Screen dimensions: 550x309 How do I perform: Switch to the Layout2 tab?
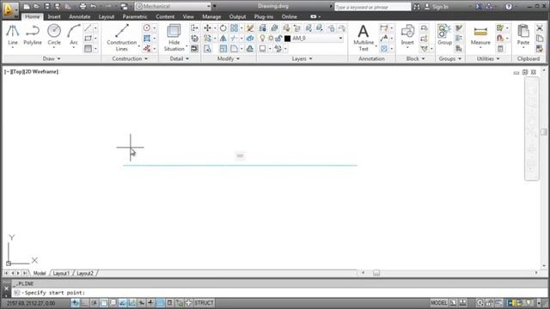85,273
